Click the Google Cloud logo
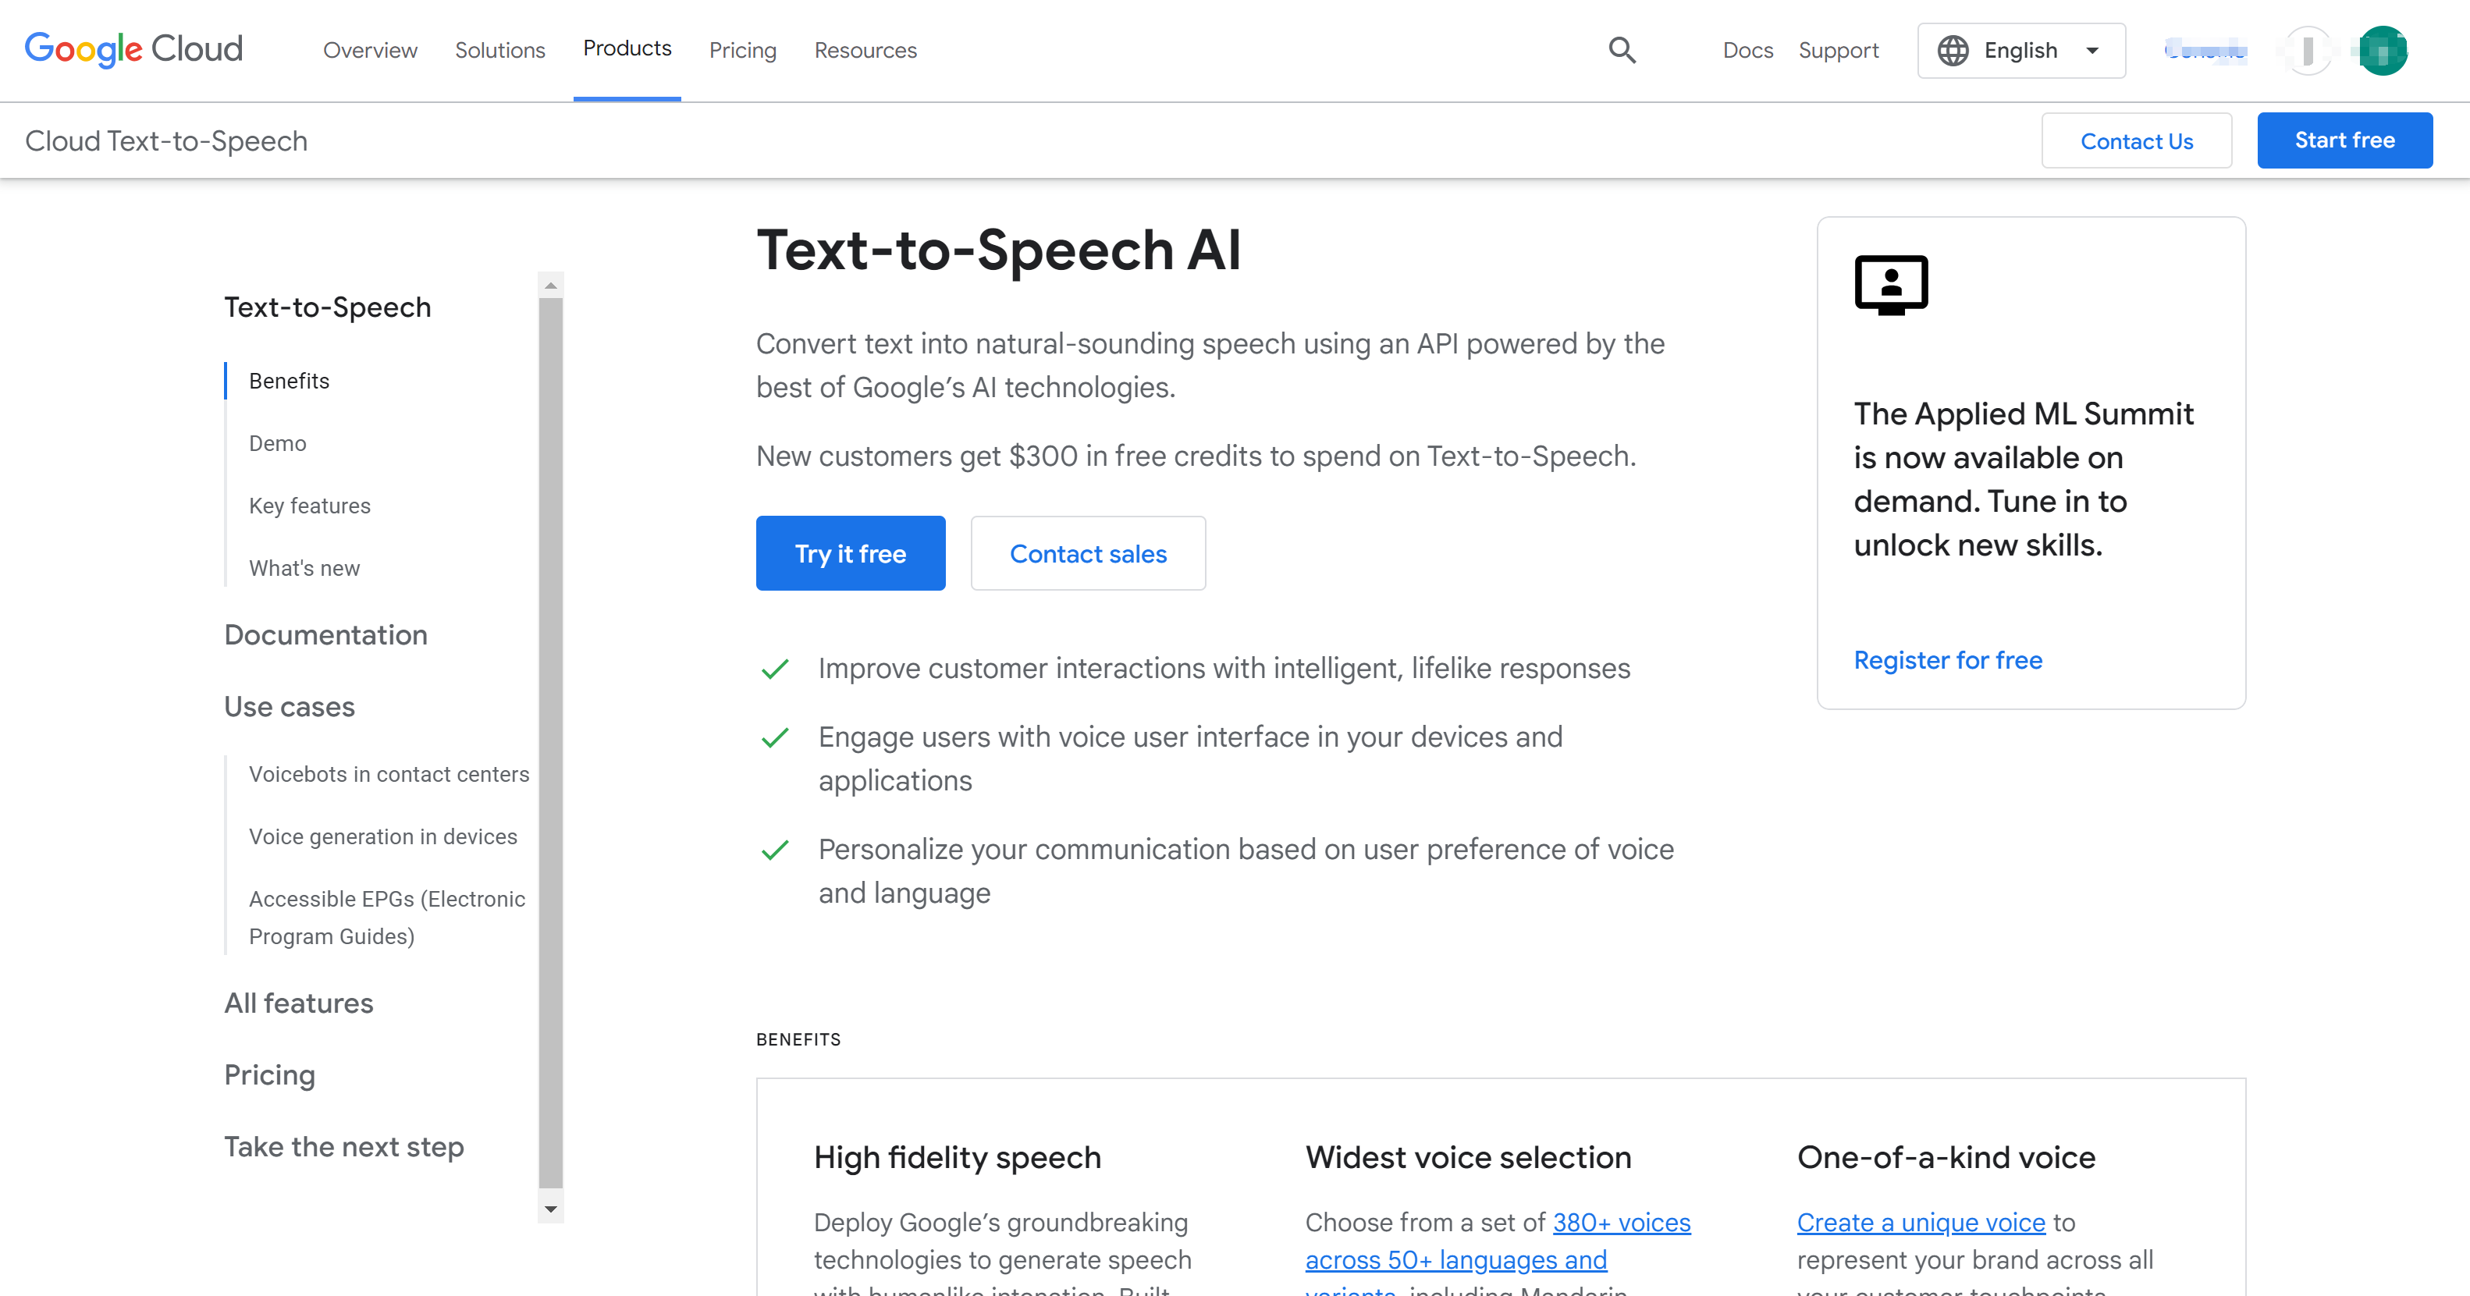The height and width of the screenshot is (1296, 2470). coord(133,49)
